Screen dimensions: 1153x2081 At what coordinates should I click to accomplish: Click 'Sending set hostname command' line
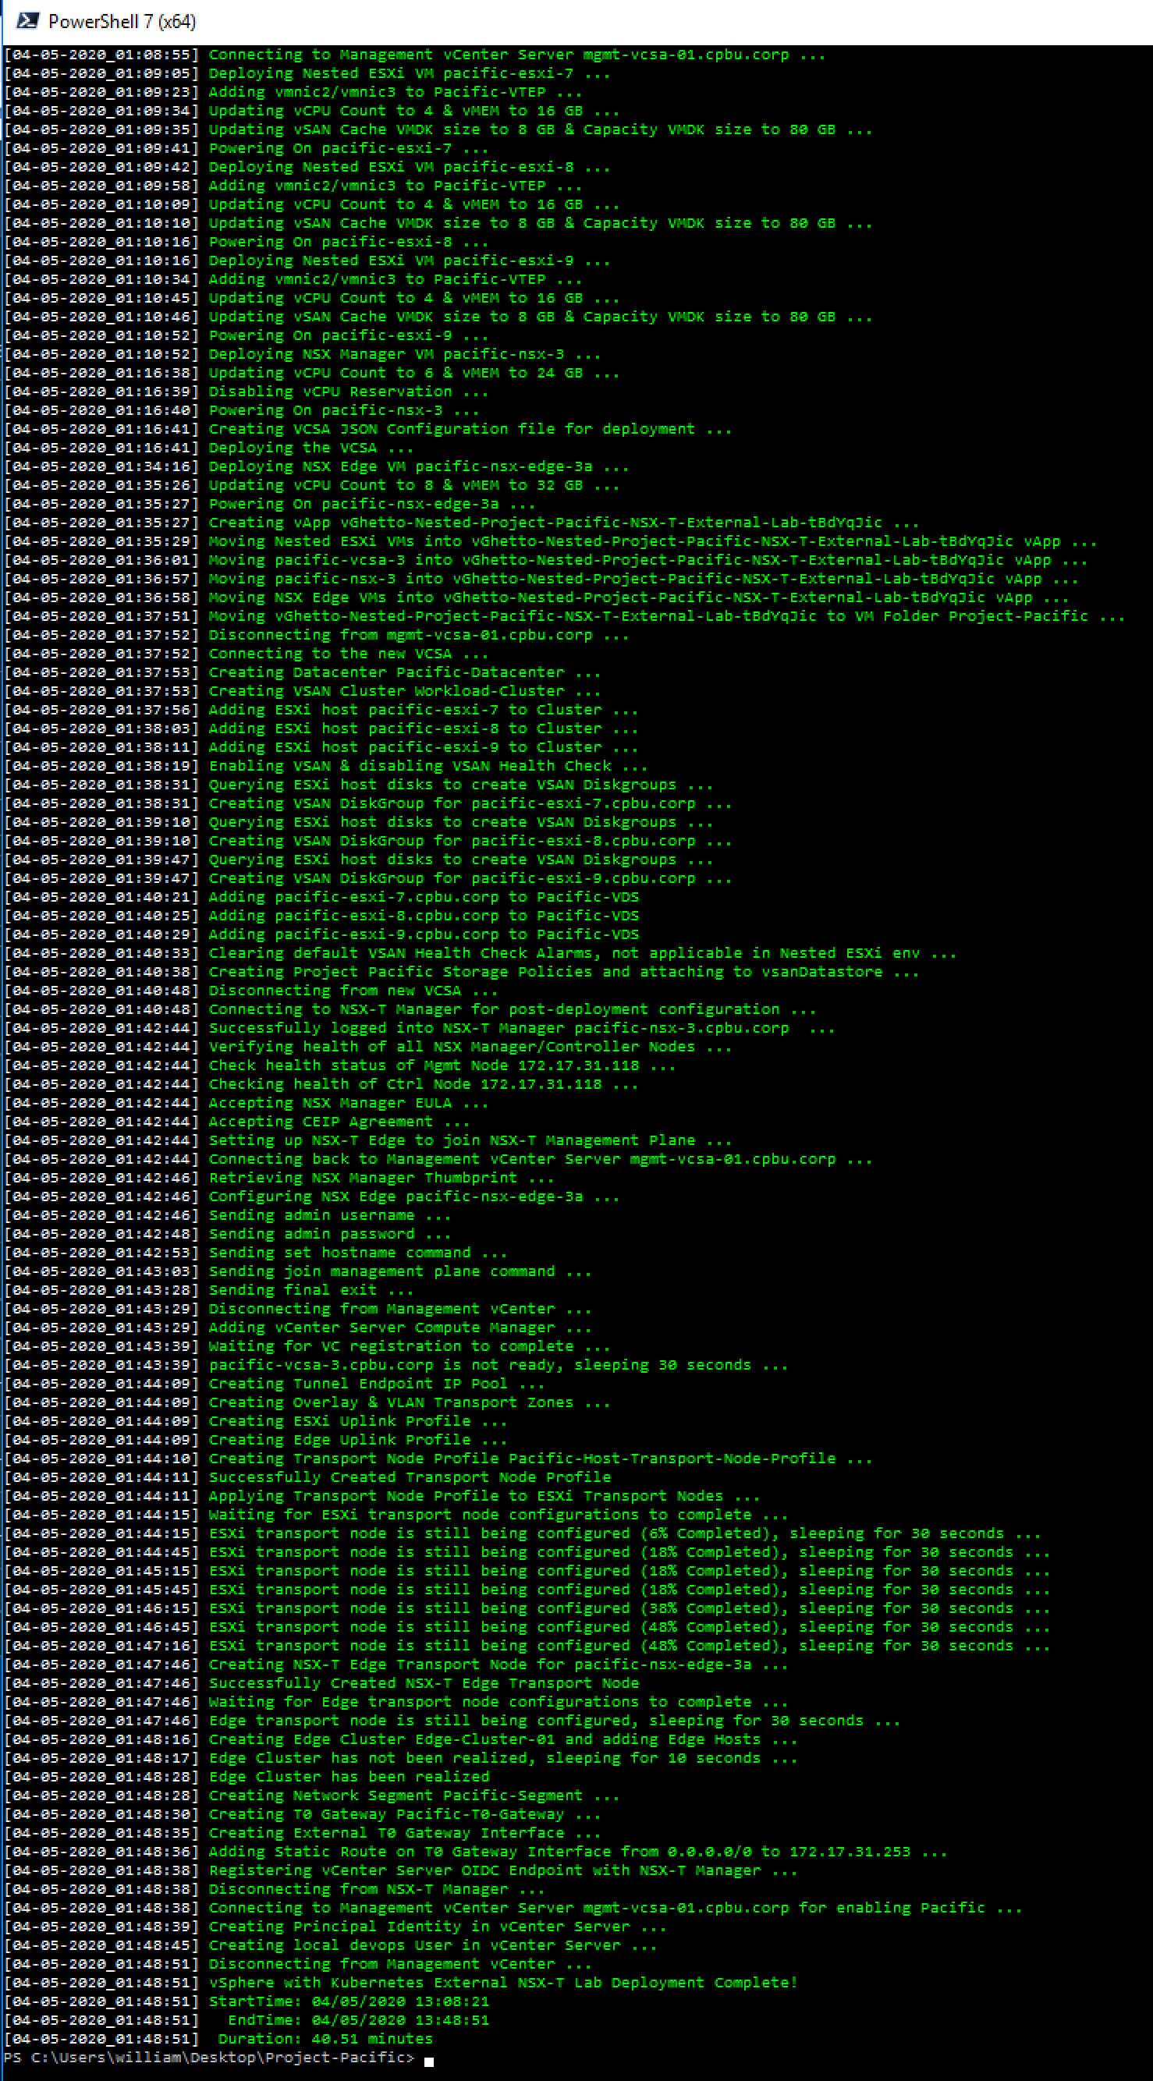tap(255, 1253)
